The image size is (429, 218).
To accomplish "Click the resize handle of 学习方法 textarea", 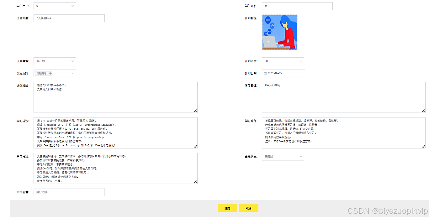I will (195, 181).
